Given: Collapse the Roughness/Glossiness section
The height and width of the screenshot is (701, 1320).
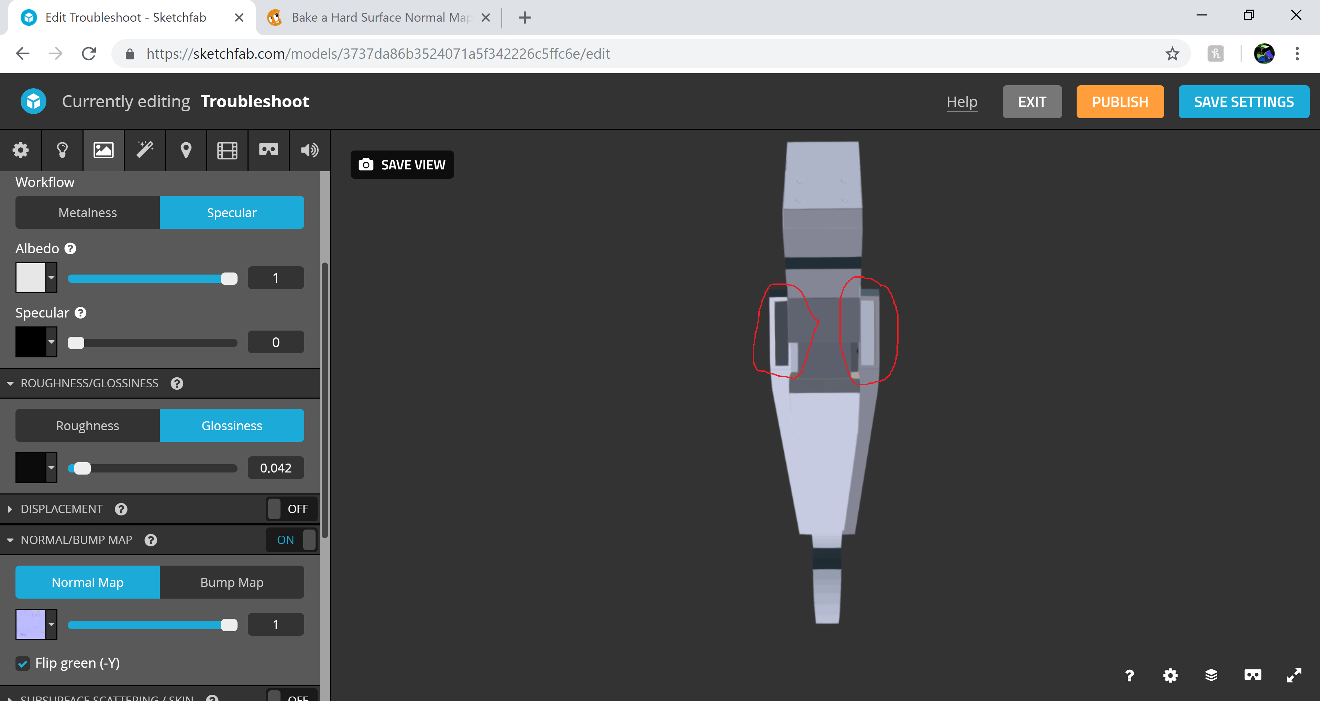Looking at the screenshot, I should tap(10, 383).
